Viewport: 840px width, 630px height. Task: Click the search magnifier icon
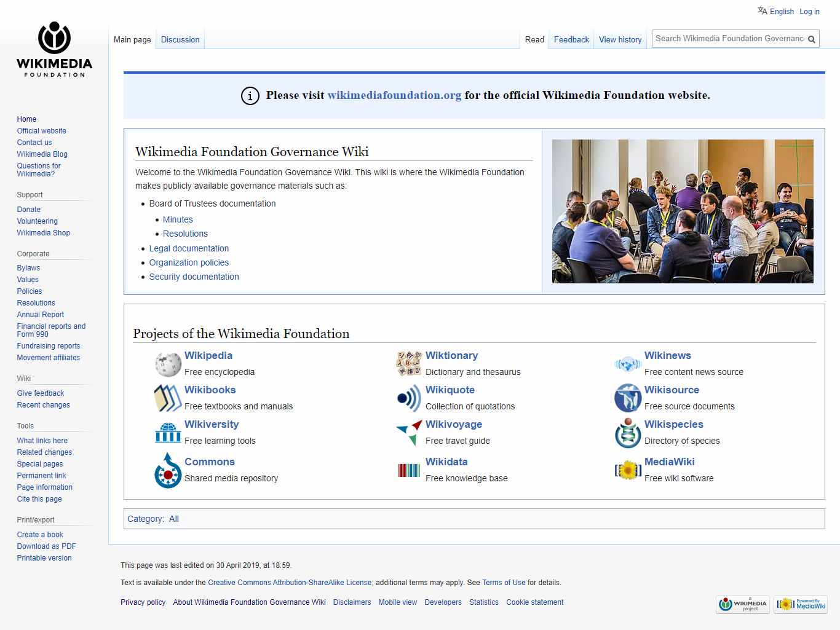pos(811,38)
